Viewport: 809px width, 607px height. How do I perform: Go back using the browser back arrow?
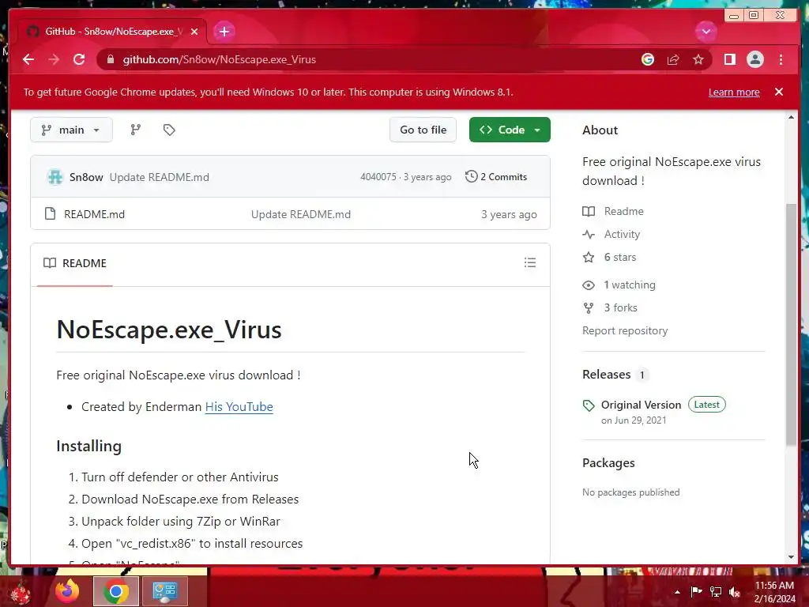click(x=28, y=59)
